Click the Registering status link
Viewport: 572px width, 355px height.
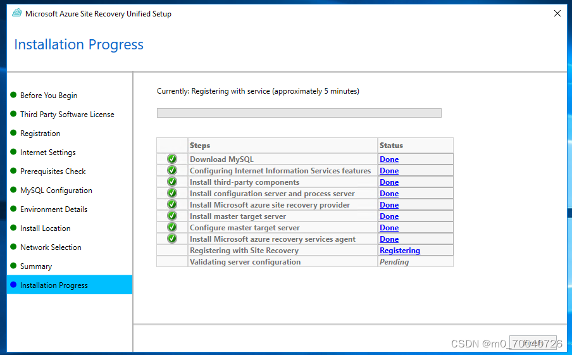(x=400, y=251)
